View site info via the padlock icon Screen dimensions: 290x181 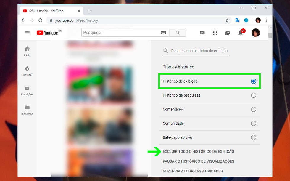coord(51,20)
